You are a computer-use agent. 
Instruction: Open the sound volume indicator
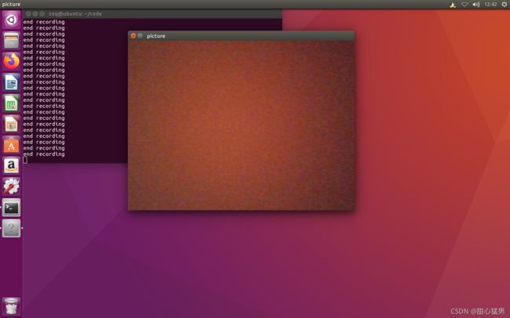(x=476, y=4)
